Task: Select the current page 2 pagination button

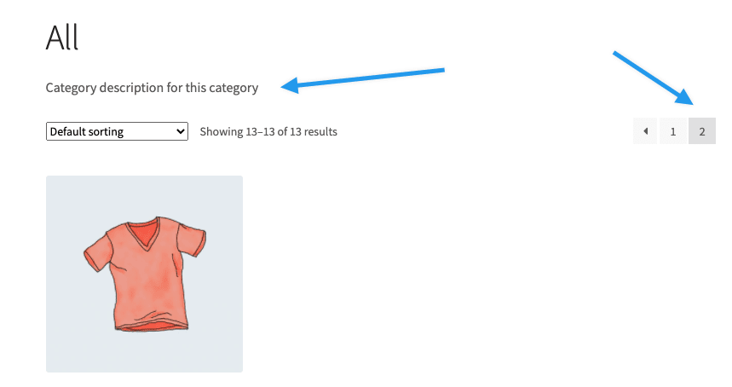Action: coord(702,131)
